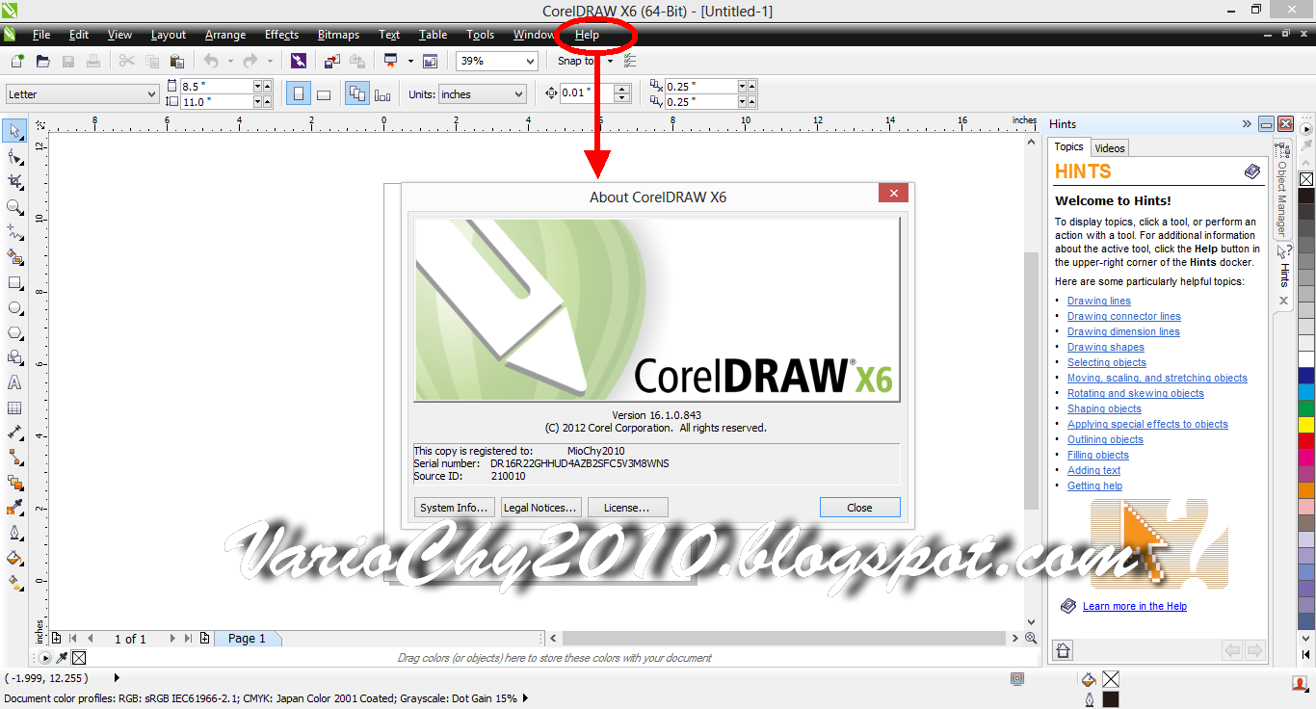Select the Smart Fill tool

[14, 257]
